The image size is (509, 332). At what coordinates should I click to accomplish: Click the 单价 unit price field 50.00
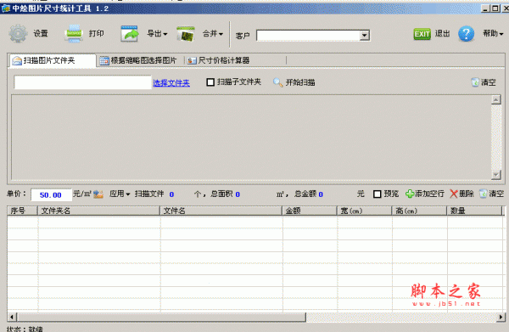point(51,195)
